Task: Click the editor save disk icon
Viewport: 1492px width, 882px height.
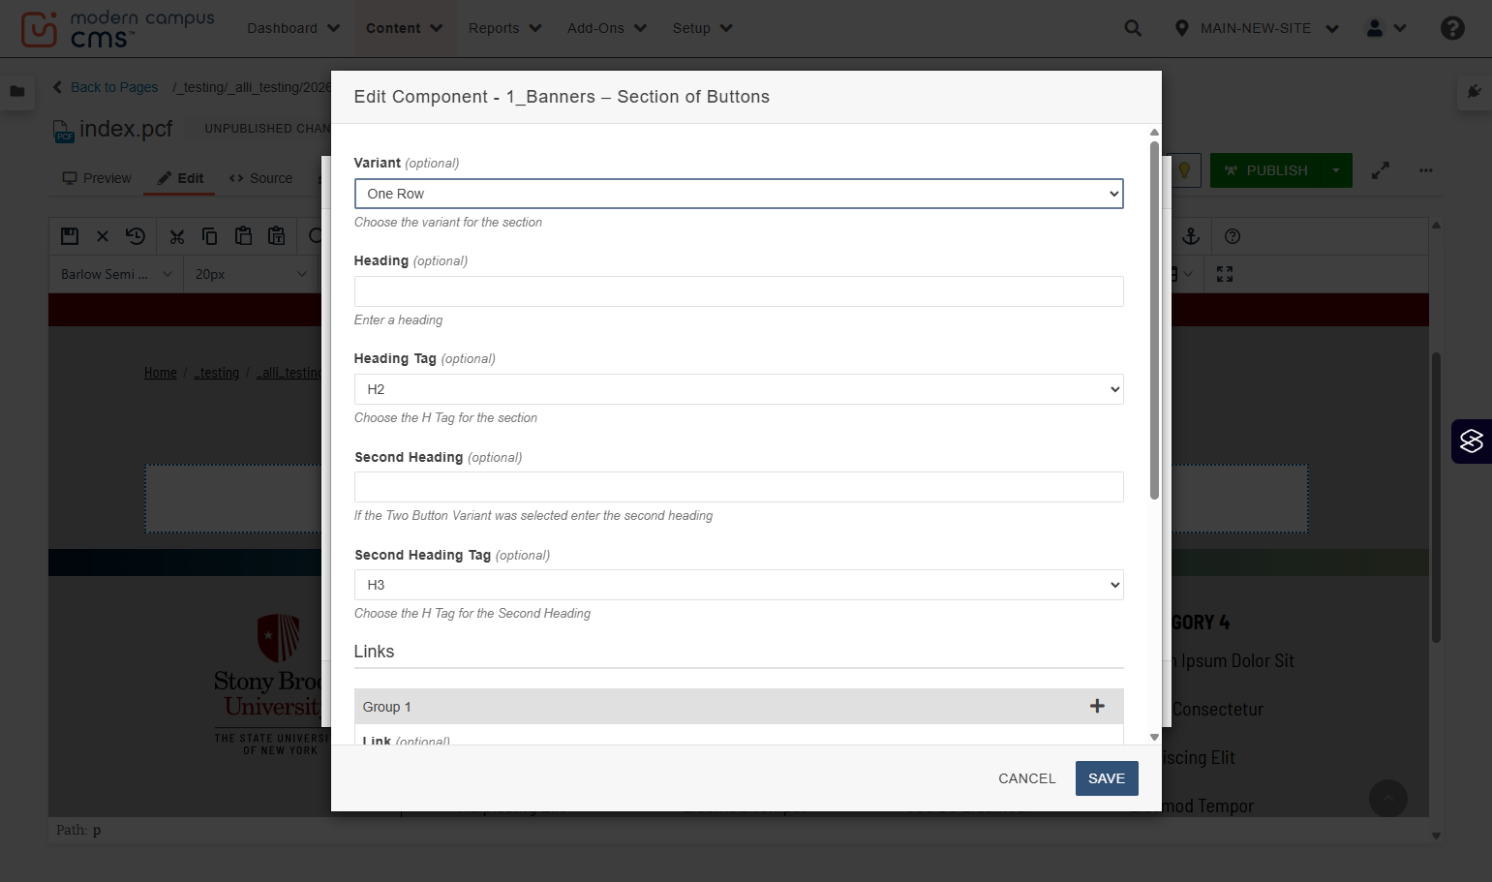Action: tap(70, 236)
